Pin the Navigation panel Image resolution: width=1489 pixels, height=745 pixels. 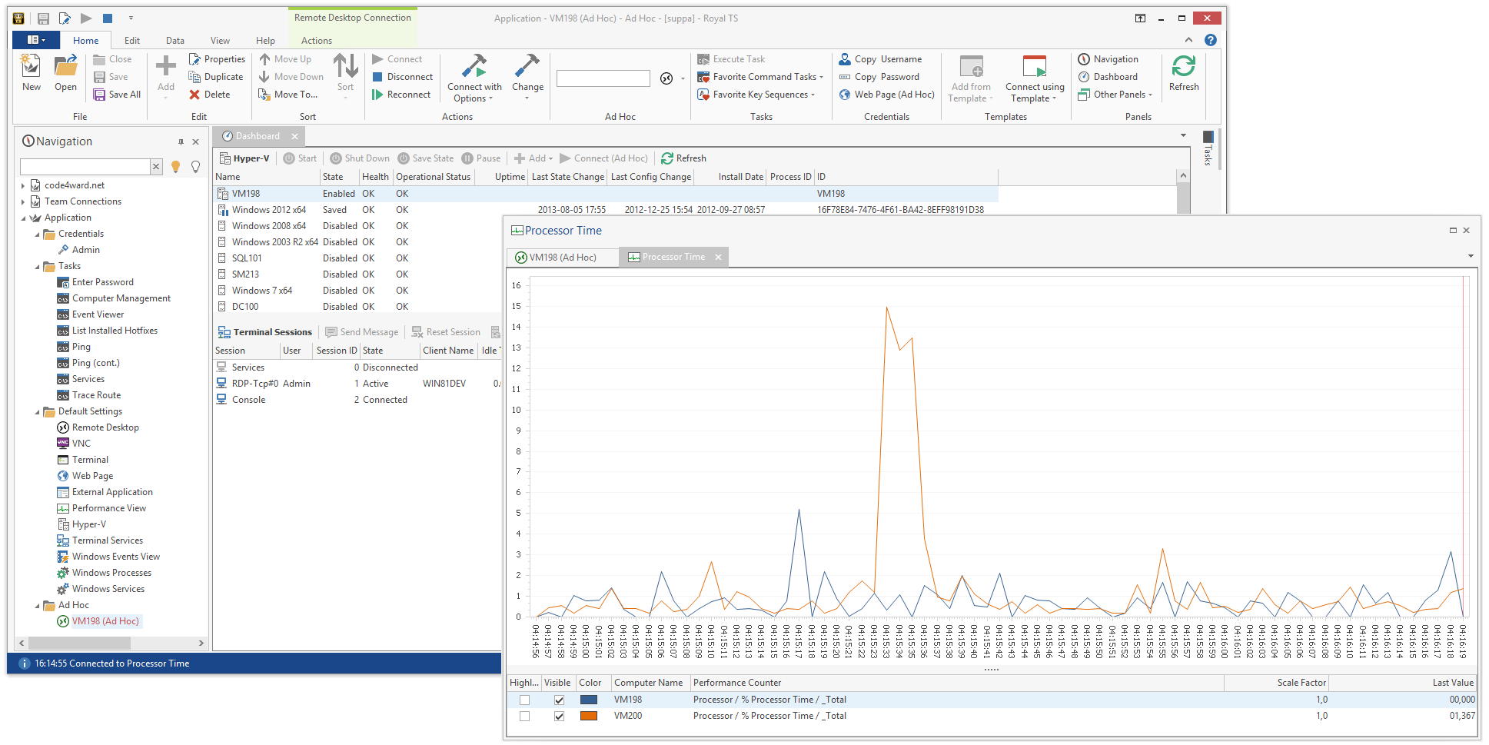pos(181,142)
